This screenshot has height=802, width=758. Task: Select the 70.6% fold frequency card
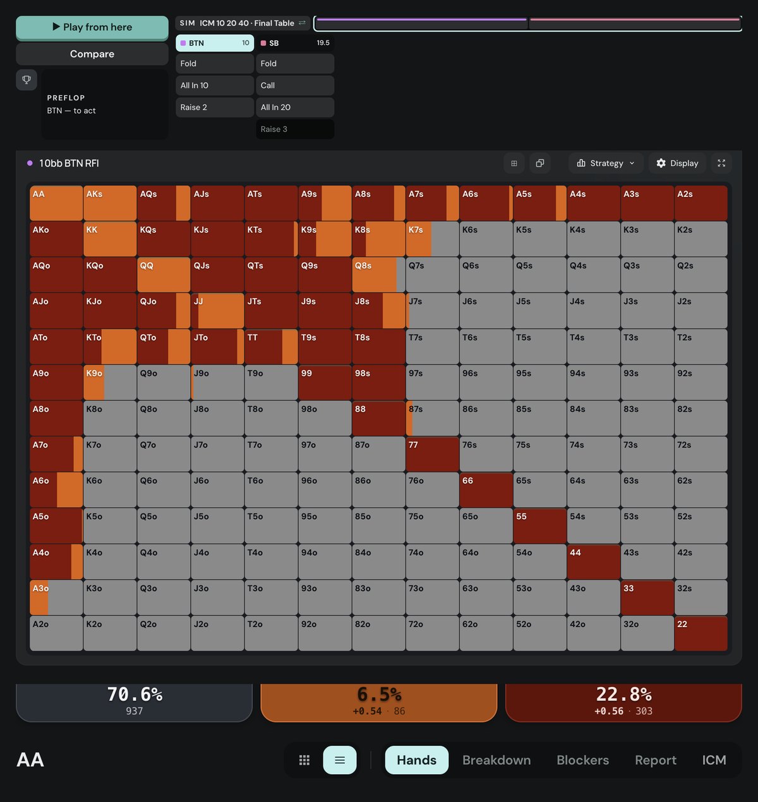pyautogui.click(x=134, y=702)
